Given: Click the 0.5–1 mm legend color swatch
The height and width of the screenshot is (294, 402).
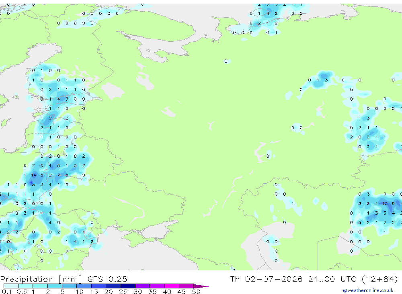Looking at the screenshot, I should (x=26, y=286).
